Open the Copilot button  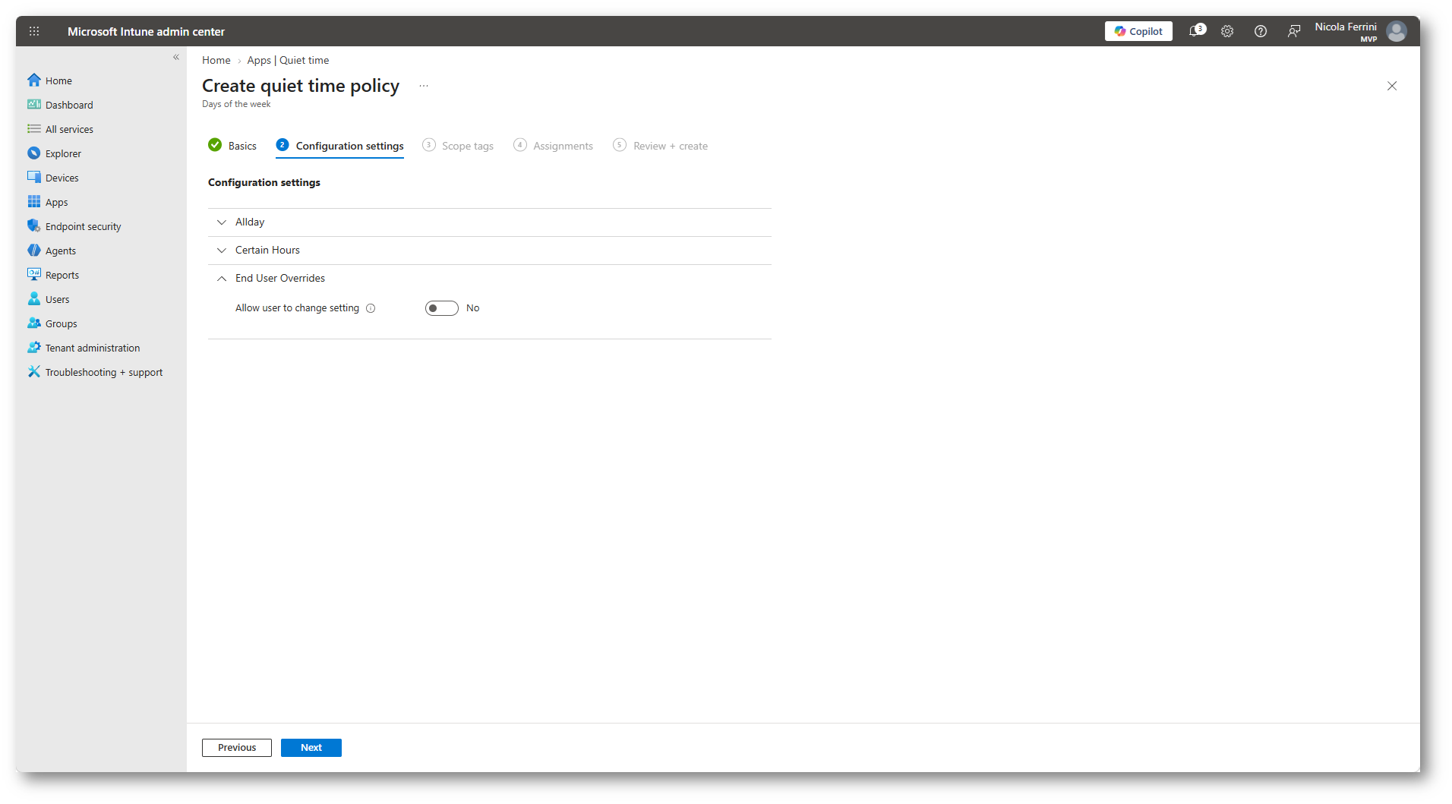[x=1138, y=31]
